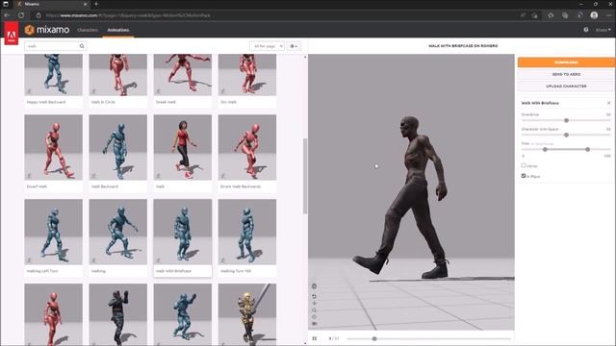Pause the animation playback
The width and height of the screenshot is (616, 346).
coord(315,338)
